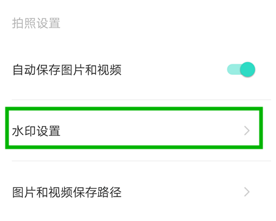The width and height of the screenshot is (276, 221).
Task: Select the 拍照设置 section header text
Action: pos(36,23)
